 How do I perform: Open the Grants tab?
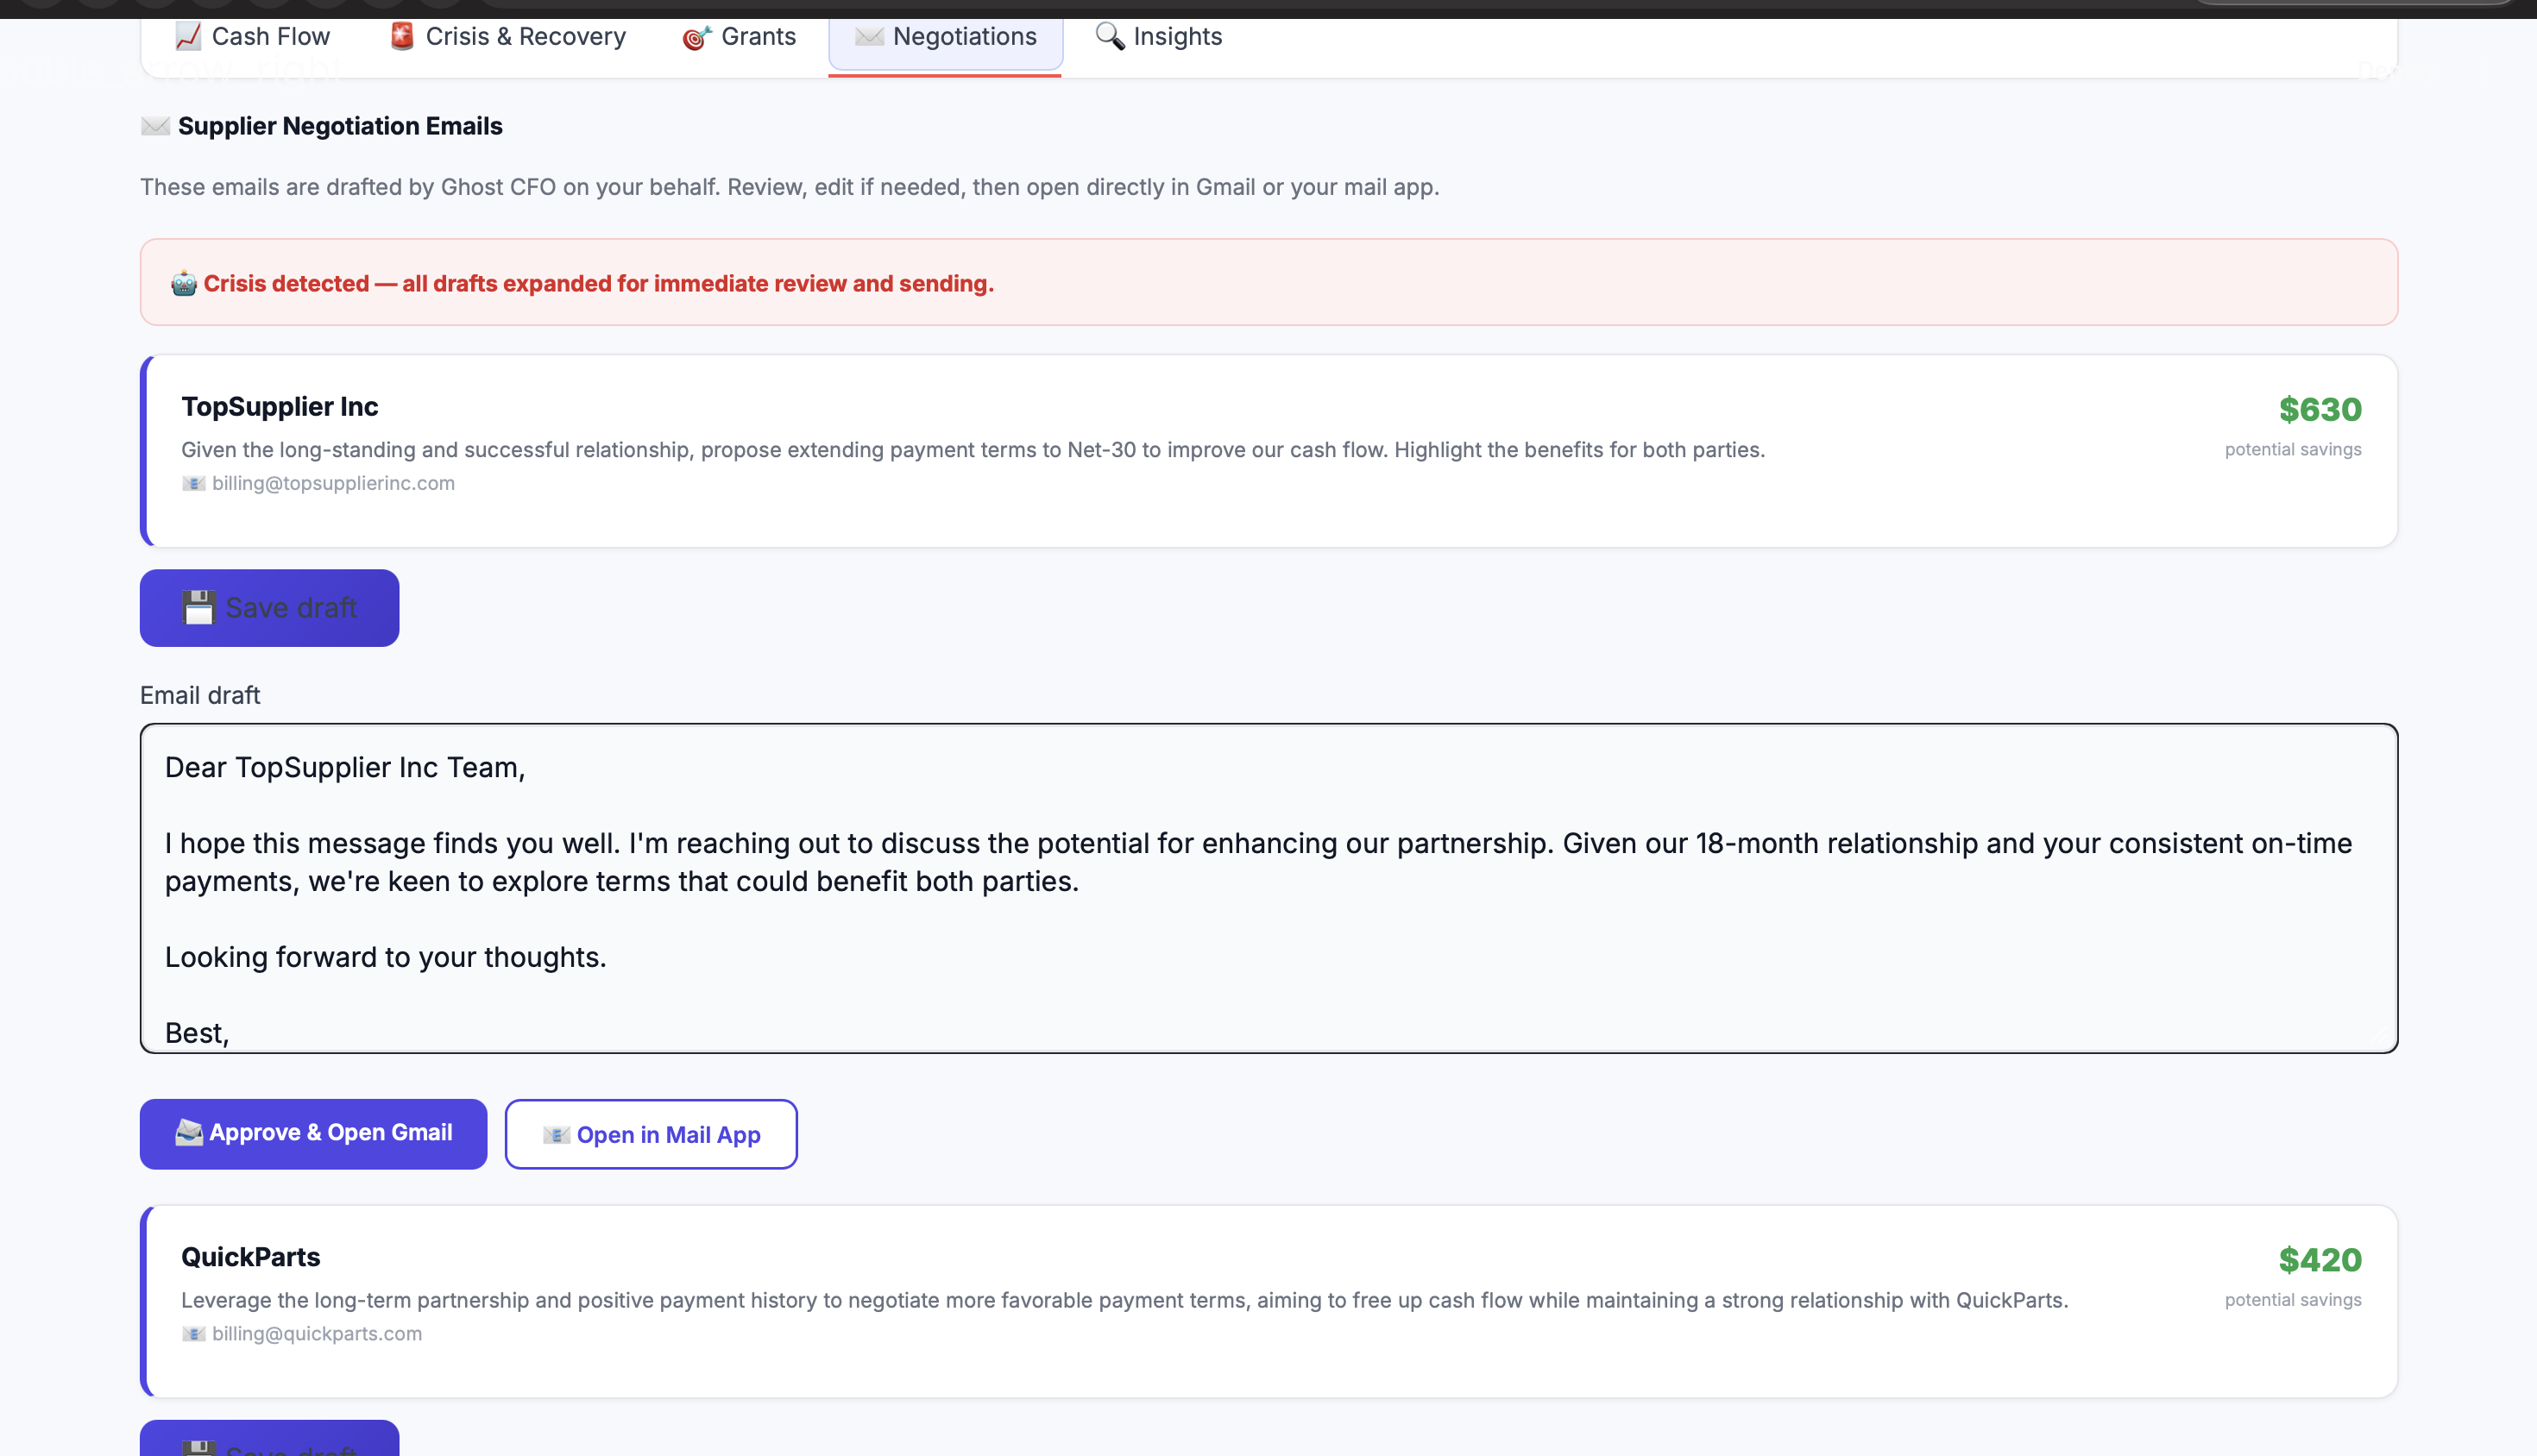(758, 37)
